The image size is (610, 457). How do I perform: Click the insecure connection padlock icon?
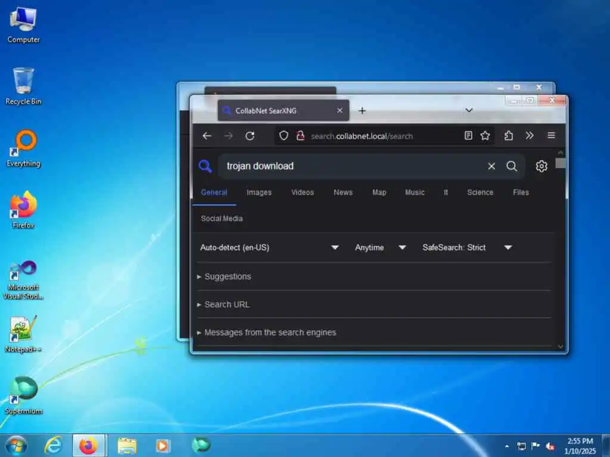(300, 136)
